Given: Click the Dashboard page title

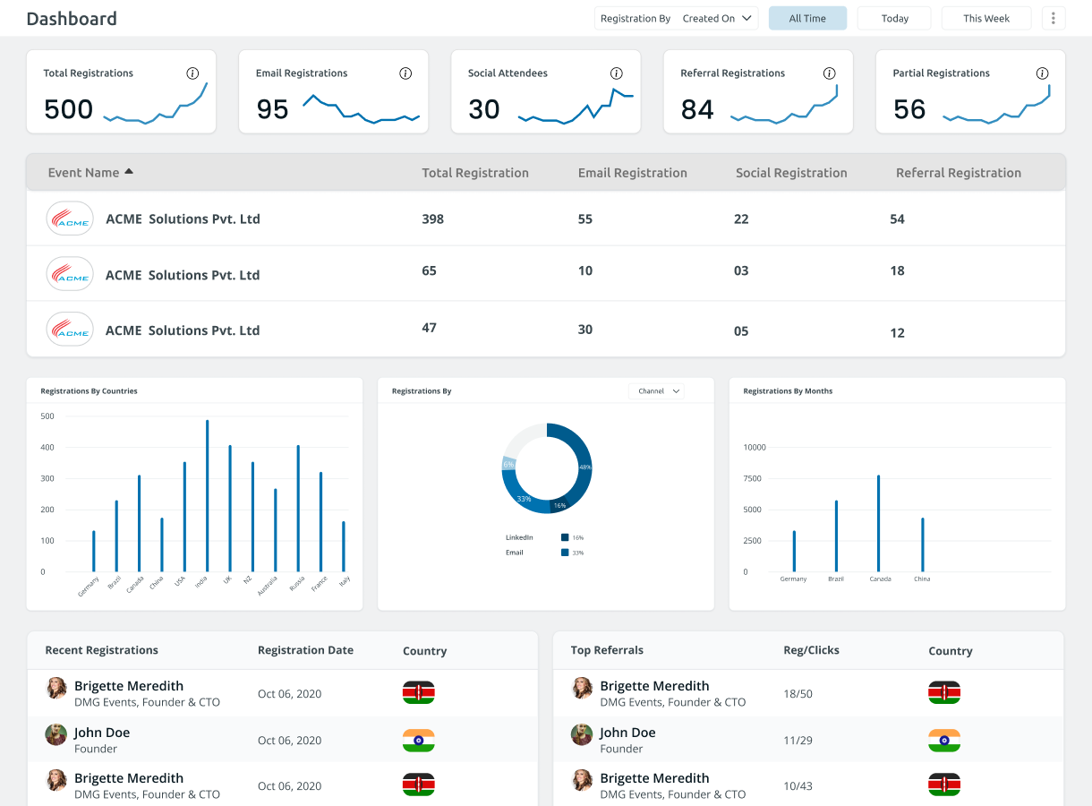Looking at the screenshot, I should point(72,19).
